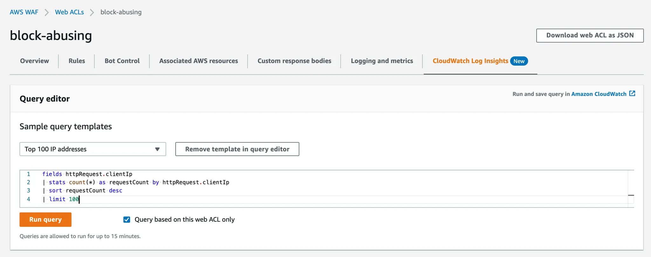Navigate to the AWS WAF breadcrumb link

click(24, 12)
